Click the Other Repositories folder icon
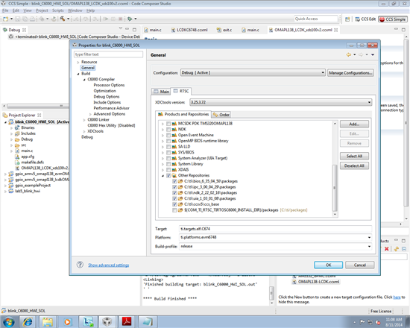 tap(174, 175)
